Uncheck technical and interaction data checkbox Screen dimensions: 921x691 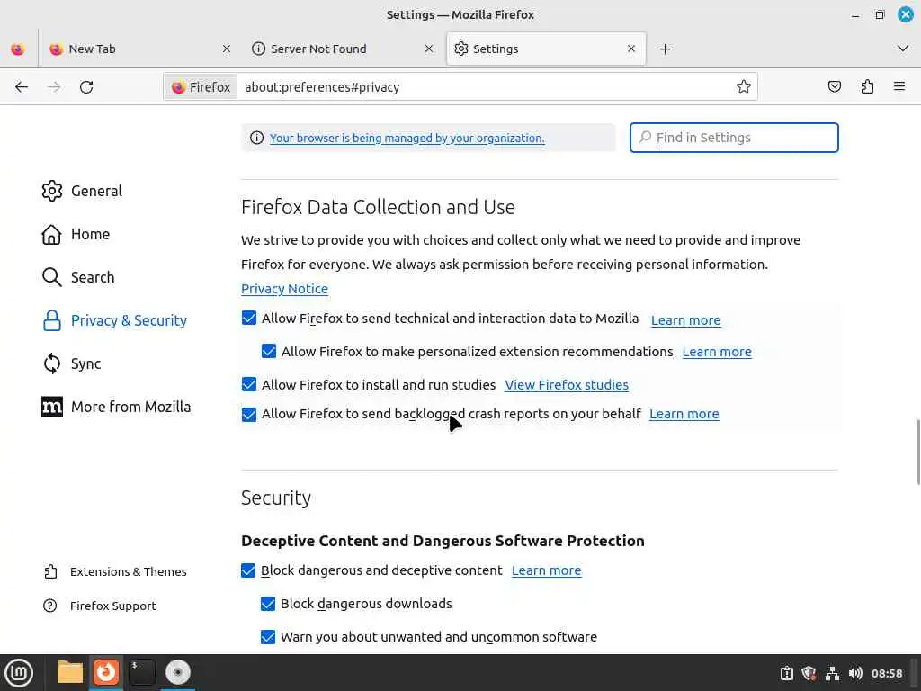(249, 319)
